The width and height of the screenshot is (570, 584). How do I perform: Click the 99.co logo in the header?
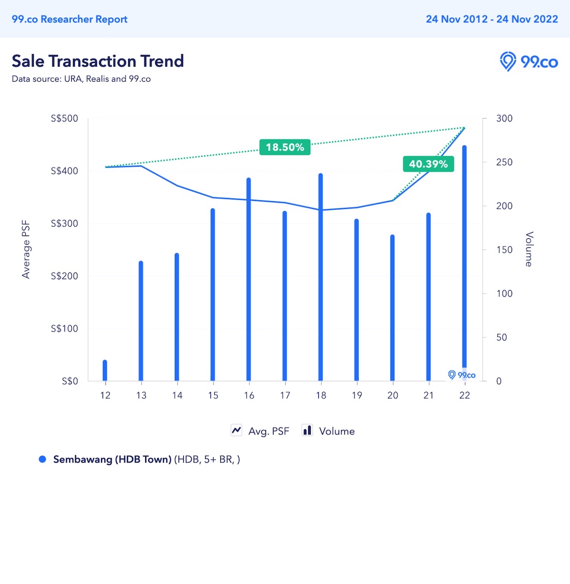[529, 62]
